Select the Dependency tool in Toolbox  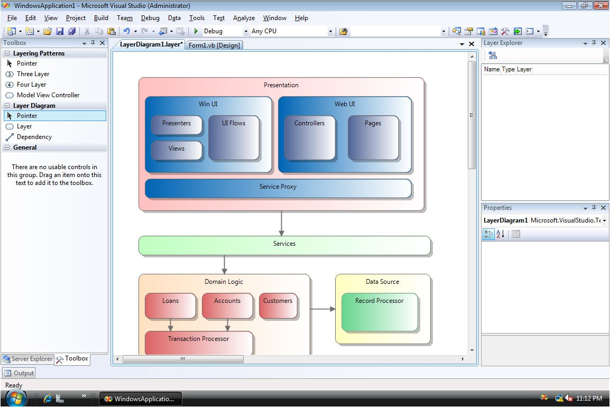pyautogui.click(x=34, y=137)
